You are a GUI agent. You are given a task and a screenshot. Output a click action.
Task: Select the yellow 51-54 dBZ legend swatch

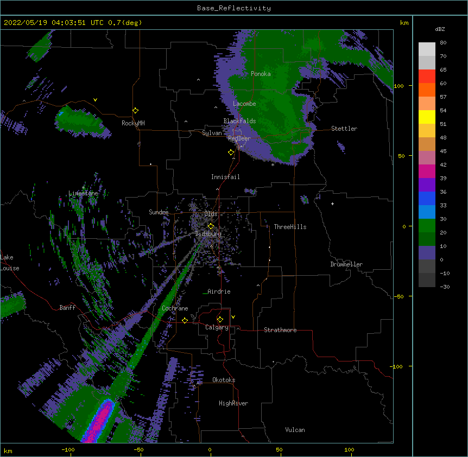(427, 117)
